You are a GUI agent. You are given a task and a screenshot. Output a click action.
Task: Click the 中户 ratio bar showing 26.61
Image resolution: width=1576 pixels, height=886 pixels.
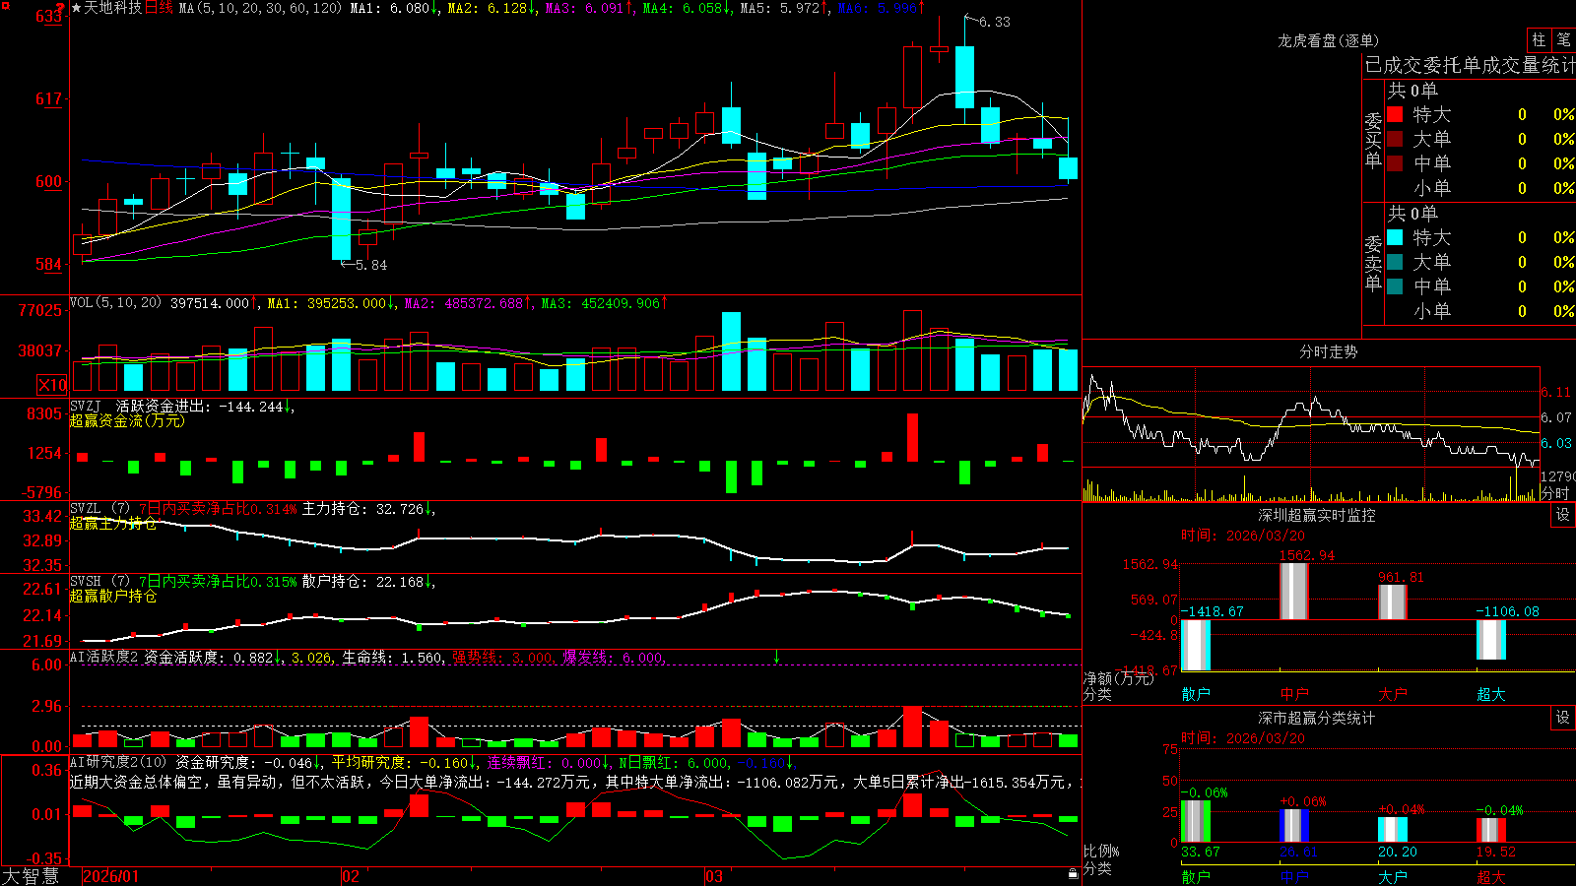1293,826
